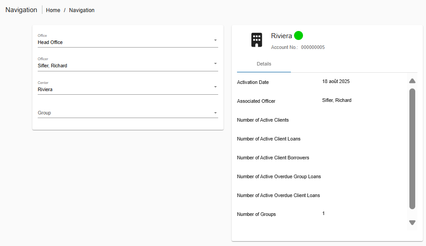This screenshot has width=426, height=246.
Task: Switch to the Details tab
Action: (x=264, y=64)
